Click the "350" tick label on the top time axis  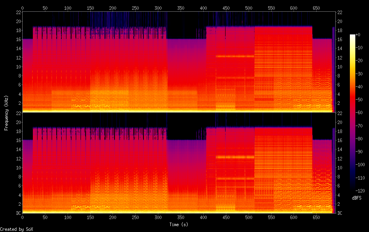[181, 8]
